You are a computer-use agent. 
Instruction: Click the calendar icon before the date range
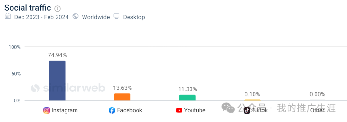8,16
